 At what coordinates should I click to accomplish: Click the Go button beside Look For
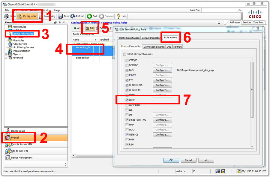(x=240, y=10)
